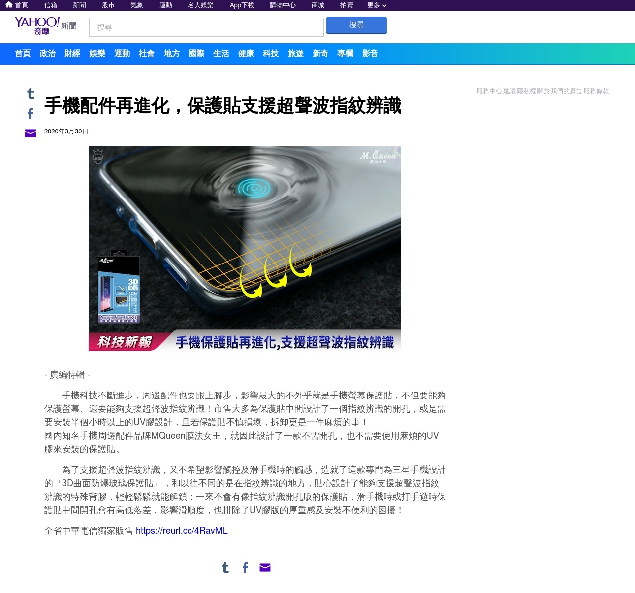635x593 pixels.
Task: Share article on Tumblr via icon beside the headline
Action: point(30,93)
